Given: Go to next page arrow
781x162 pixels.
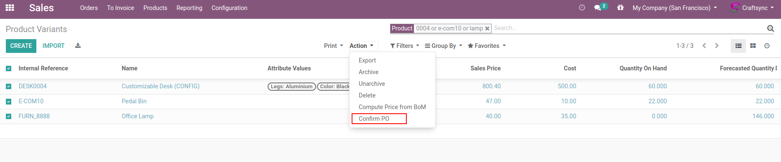Looking at the screenshot, I should (x=717, y=46).
